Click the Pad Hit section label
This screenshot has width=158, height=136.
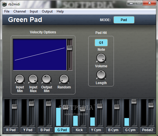tap(101, 33)
